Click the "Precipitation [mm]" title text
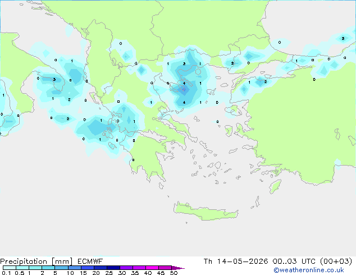 36,262
